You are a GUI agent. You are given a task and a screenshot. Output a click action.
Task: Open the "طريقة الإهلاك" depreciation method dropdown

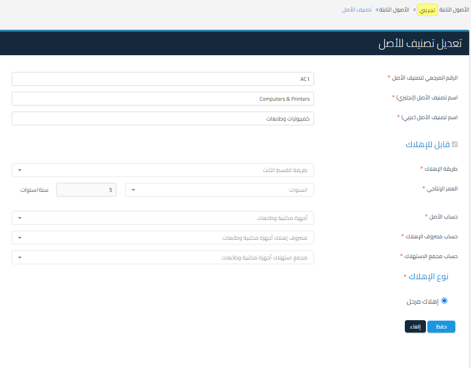[x=163, y=170]
